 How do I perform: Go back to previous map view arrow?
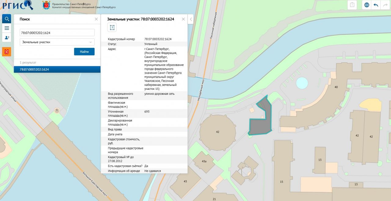(x=376, y=5)
